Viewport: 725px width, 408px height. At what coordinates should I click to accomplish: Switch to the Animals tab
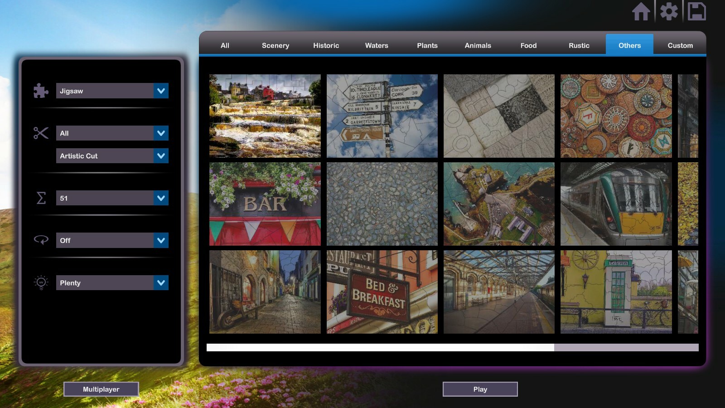(x=478, y=45)
